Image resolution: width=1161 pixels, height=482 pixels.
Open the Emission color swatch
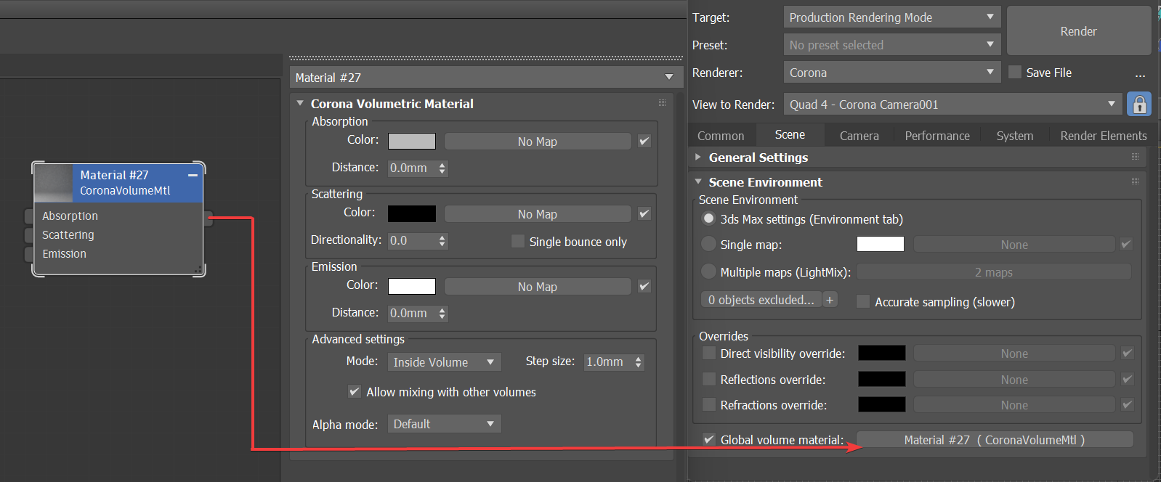[412, 286]
